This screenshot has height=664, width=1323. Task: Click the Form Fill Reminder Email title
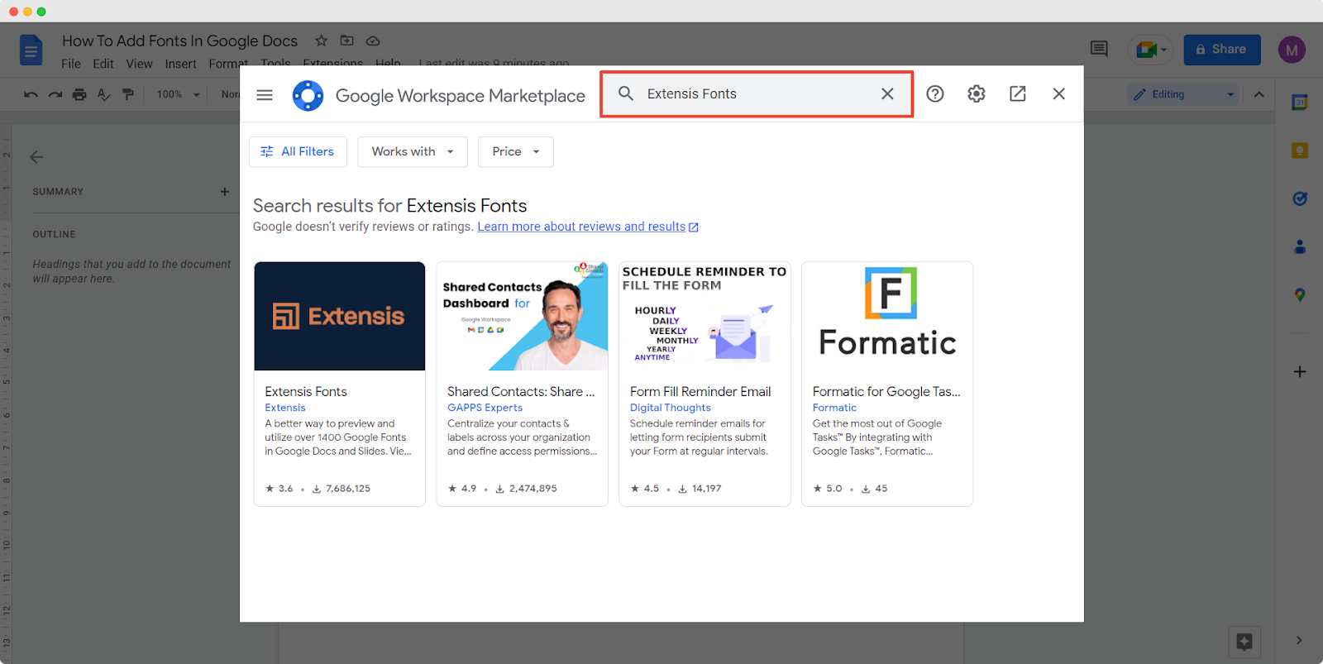[x=700, y=391]
